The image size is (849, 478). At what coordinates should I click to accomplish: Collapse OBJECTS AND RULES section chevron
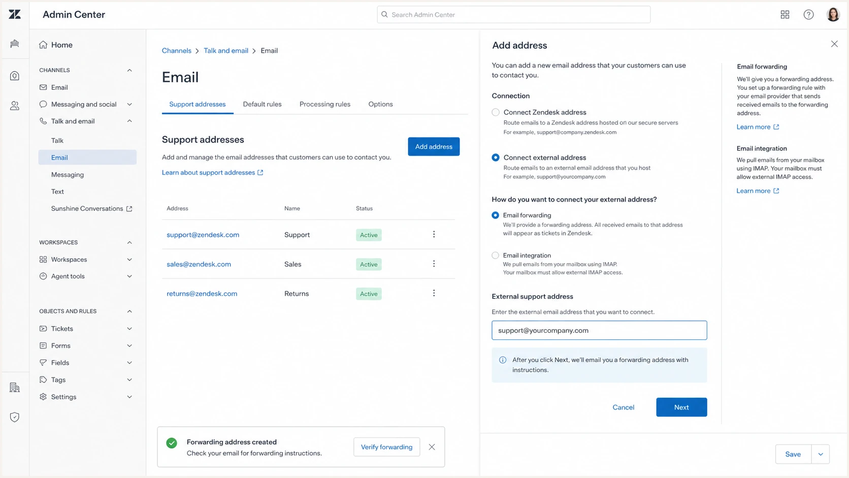click(129, 311)
